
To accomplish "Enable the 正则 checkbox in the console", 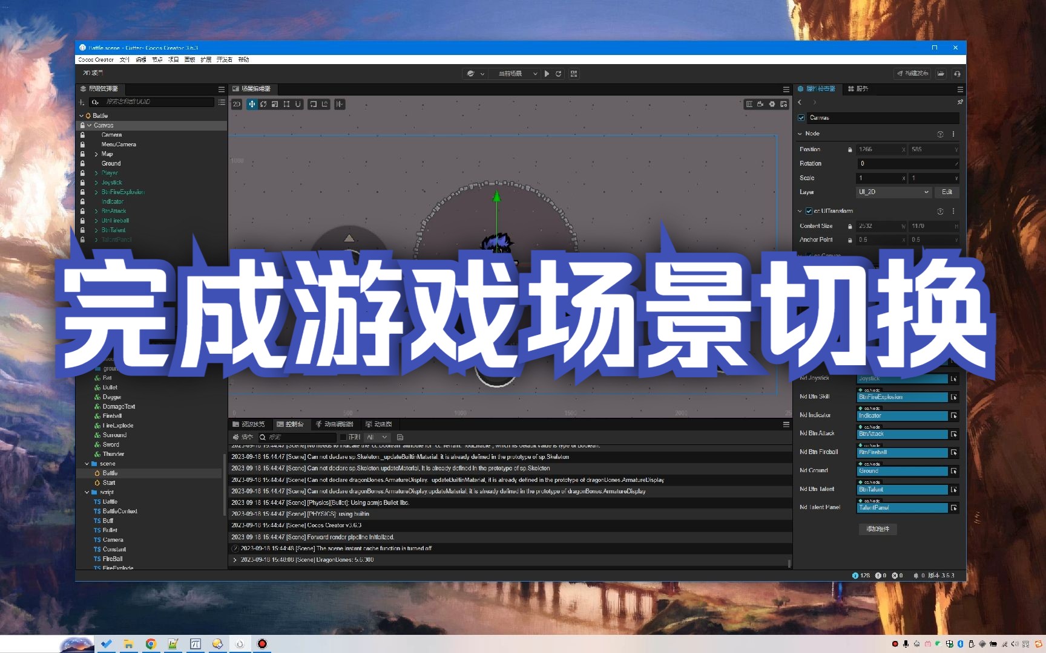I will (343, 437).
